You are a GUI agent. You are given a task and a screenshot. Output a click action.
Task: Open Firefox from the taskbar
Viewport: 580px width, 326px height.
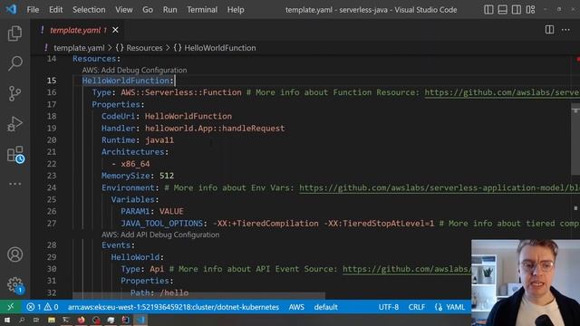tap(82, 320)
